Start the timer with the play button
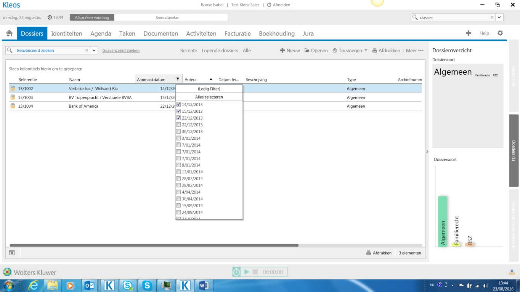520x292 pixels. click(x=247, y=272)
